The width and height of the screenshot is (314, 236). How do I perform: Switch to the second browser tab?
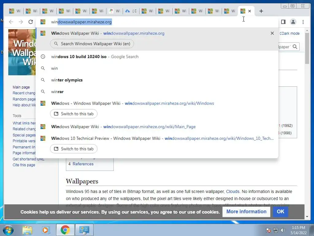click(32, 11)
